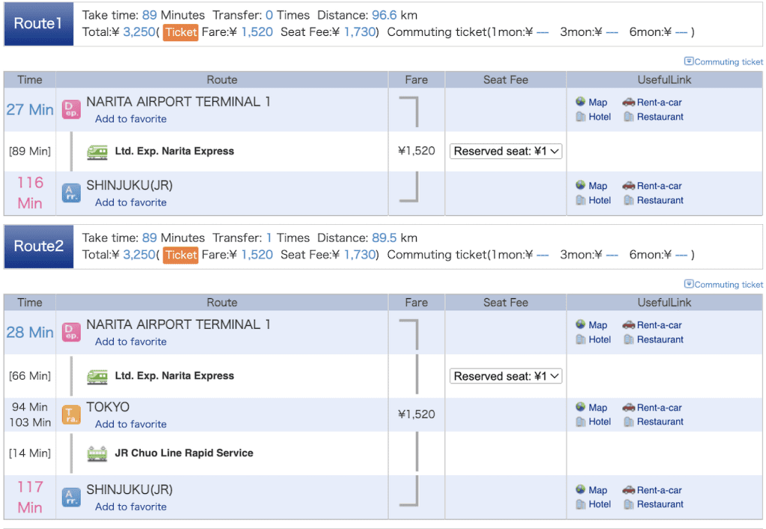The height and width of the screenshot is (529, 766).
Task: Click Route2 departure 'Dep.' icon
Action: point(70,332)
